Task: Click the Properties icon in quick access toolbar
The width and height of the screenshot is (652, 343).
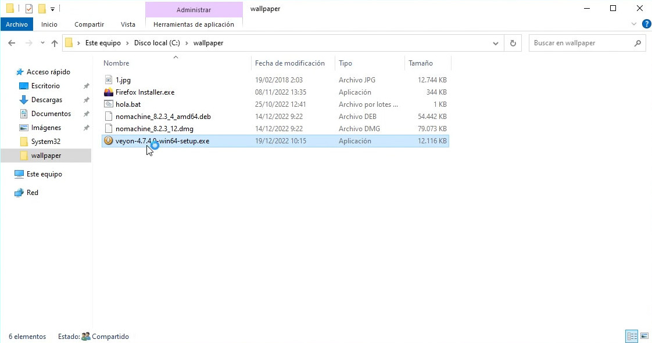Action: [x=29, y=9]
